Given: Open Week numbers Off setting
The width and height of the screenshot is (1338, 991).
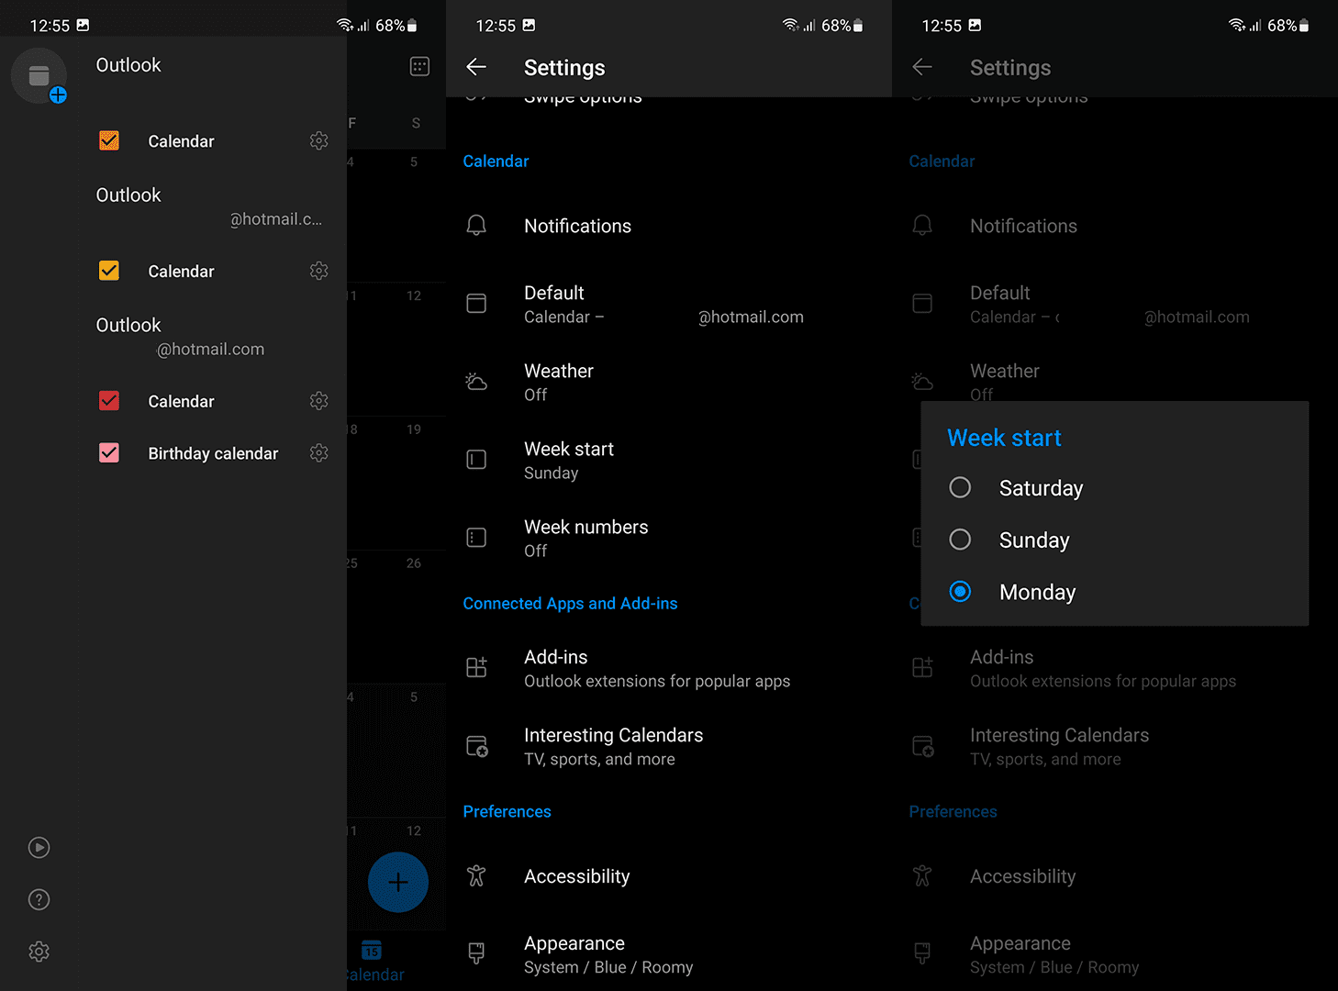Looking at the screenshot, I should coord(669,538).
